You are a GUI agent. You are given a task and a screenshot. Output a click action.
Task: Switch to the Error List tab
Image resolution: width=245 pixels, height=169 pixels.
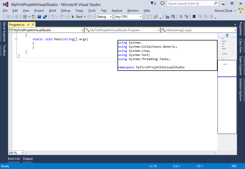coord(14,159)
